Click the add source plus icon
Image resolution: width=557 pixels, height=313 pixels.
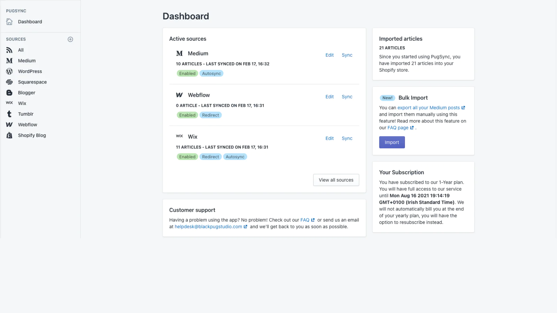point(70,39)
